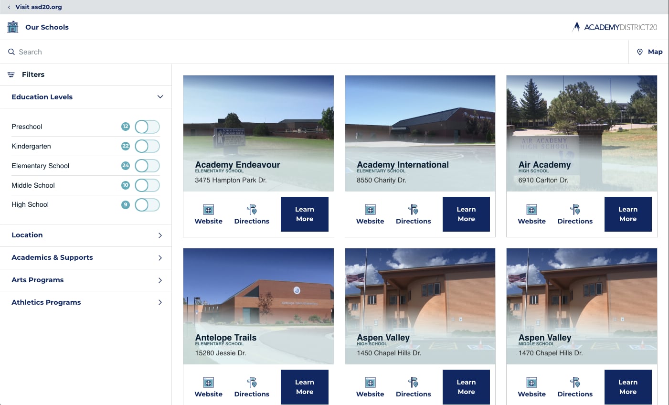Click the Map pin icon
This screenshot has height=405, width=669.
pyautogui.click(x=640, y=52)
